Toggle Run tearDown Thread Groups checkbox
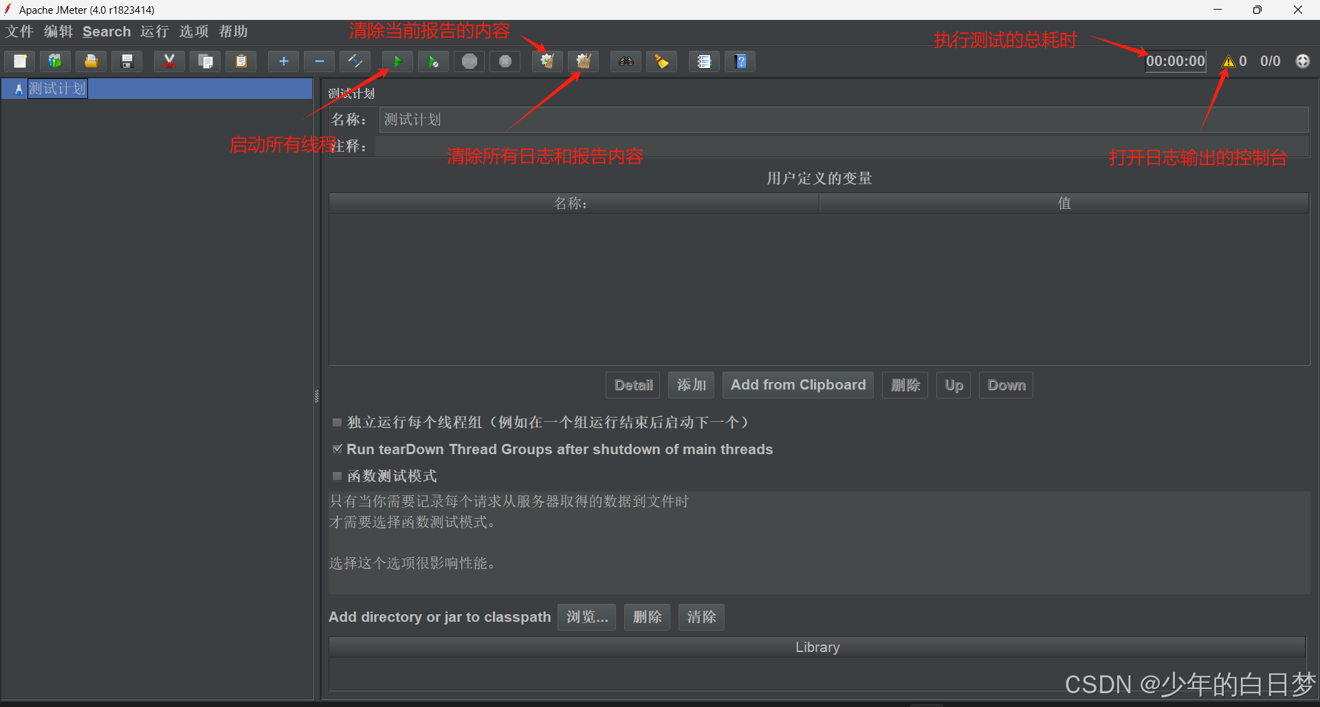The image size is (1320, 707). 337,449
